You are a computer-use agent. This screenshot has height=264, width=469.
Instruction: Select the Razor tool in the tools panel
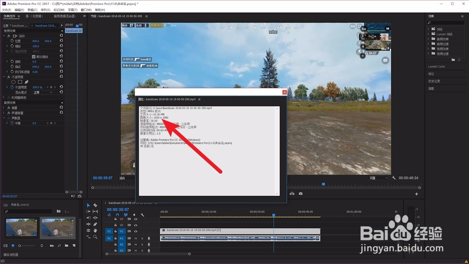tap(95, 205)
